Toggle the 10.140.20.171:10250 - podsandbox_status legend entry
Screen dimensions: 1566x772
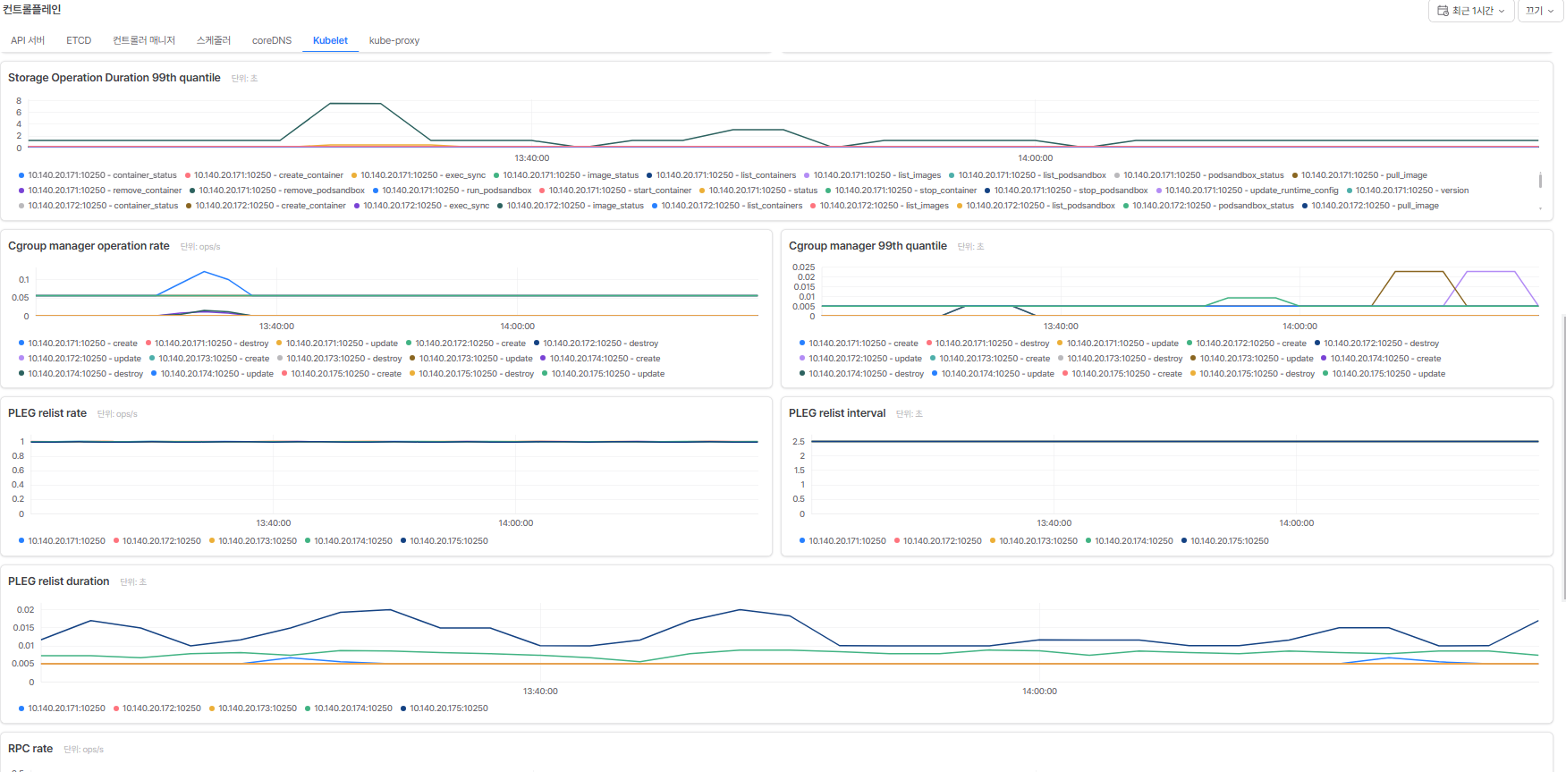[1199, 175]
